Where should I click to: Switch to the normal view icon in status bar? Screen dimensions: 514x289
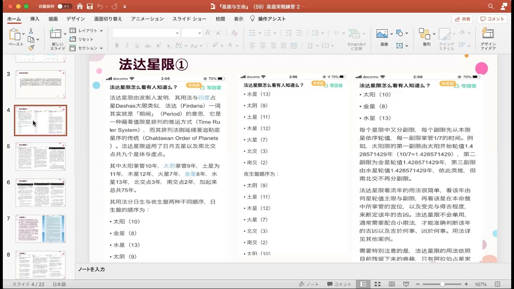[x=363, y=284]
